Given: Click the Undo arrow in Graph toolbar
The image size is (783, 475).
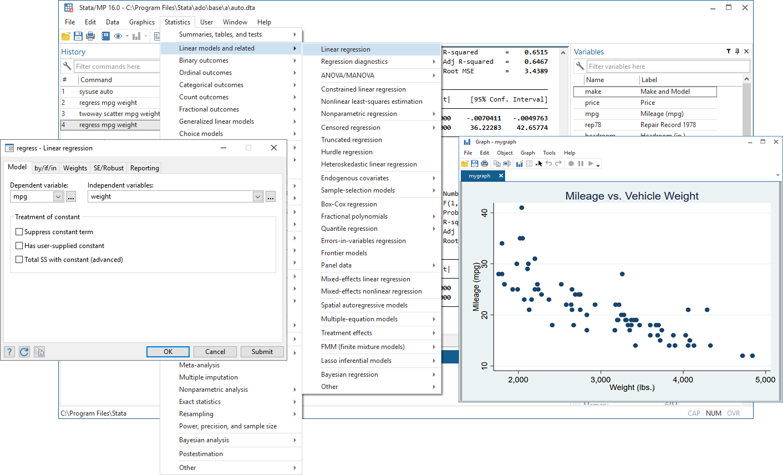Looking at the screenshot, I should pyautogui.click(x=548, y=163).
